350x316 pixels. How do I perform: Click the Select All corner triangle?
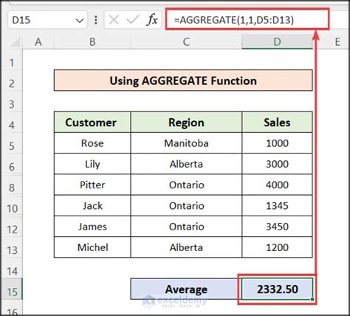16,42
